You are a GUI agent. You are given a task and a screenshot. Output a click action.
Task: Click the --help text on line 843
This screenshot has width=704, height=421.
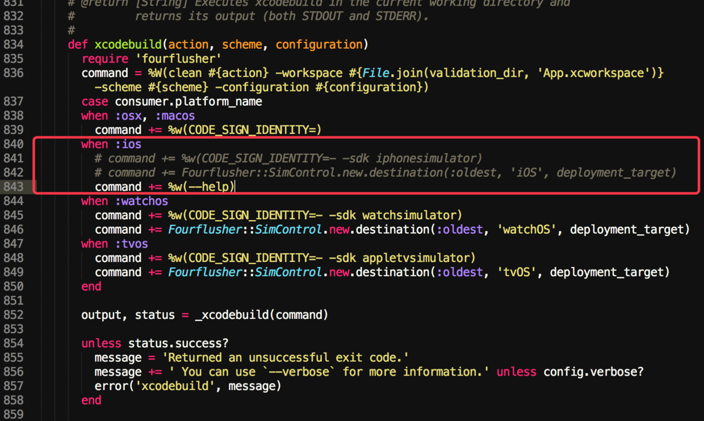pyautogui.click(x=212, y=187)
